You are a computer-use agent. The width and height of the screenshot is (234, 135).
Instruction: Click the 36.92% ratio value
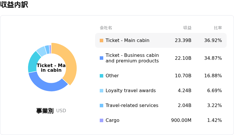point(213,41)
